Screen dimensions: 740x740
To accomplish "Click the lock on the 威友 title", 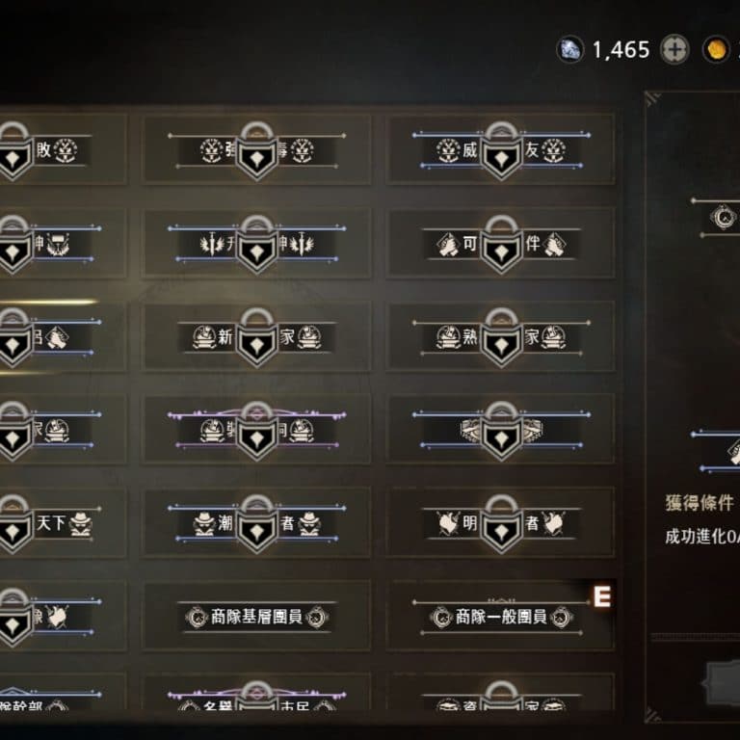I will (x=501, y=151).
